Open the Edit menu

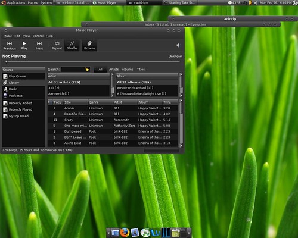point(17,36)
